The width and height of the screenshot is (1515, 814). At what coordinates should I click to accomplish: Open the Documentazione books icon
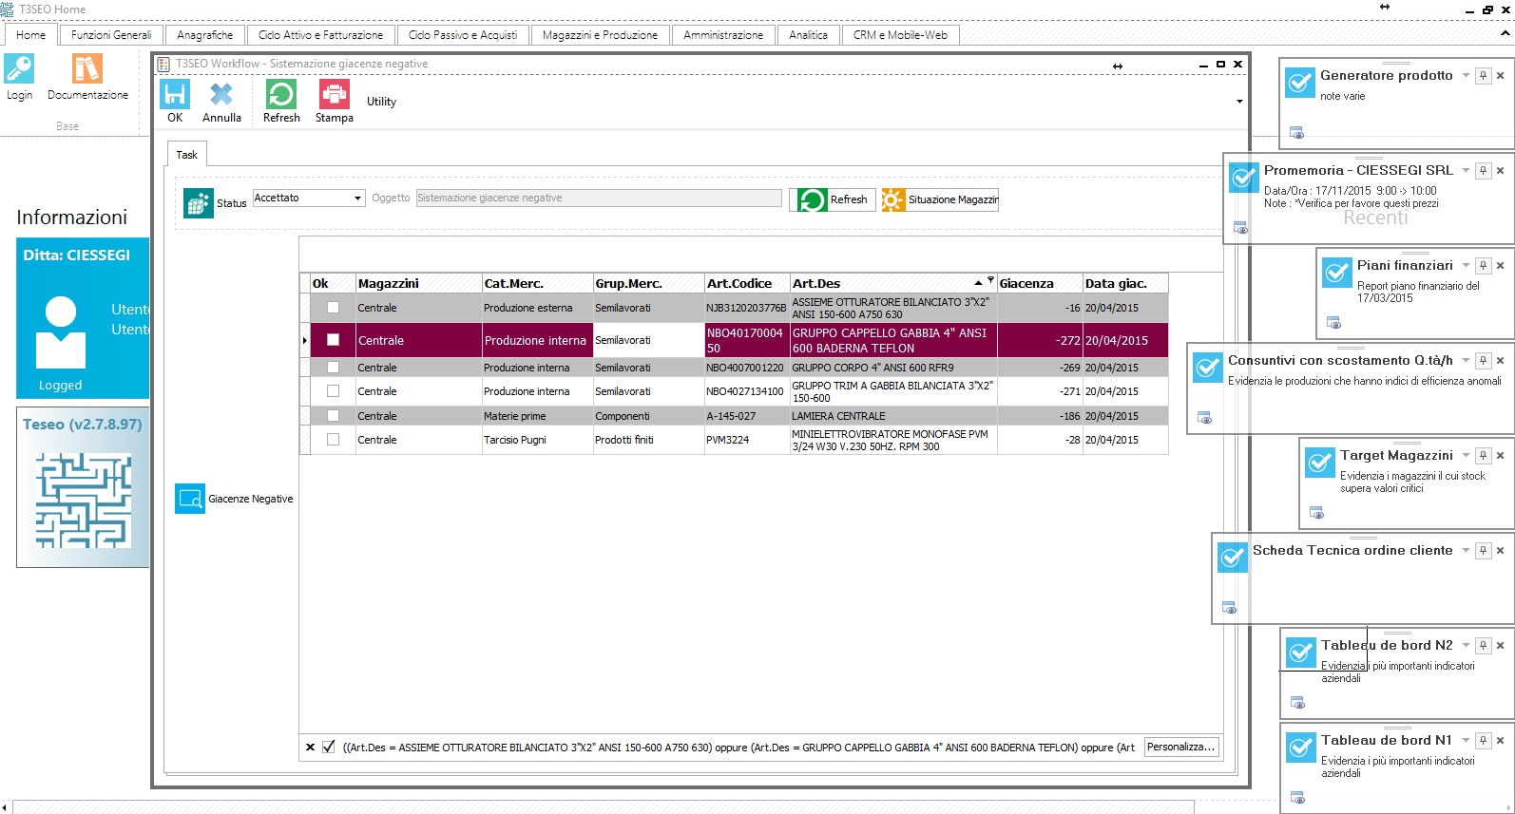tap(87, 68)
